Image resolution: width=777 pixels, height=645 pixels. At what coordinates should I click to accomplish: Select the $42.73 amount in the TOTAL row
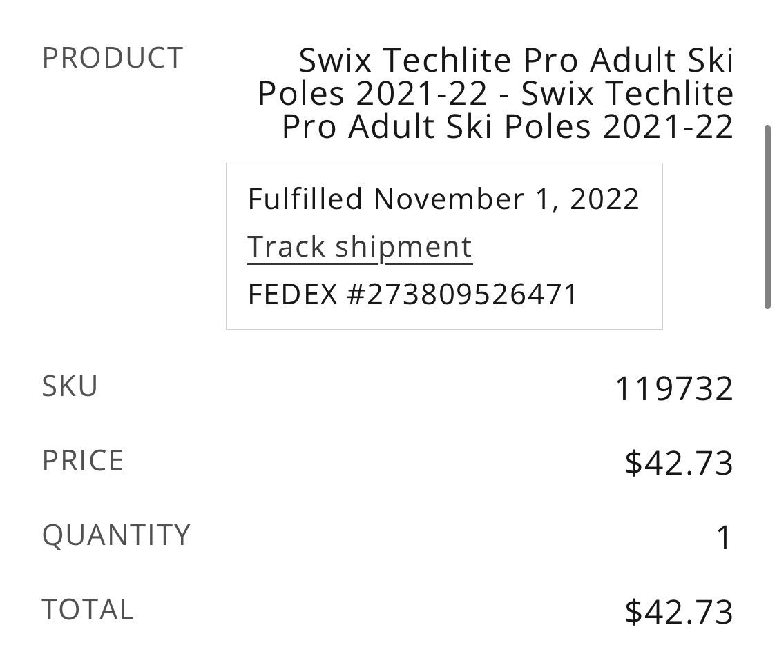[678, 612]
